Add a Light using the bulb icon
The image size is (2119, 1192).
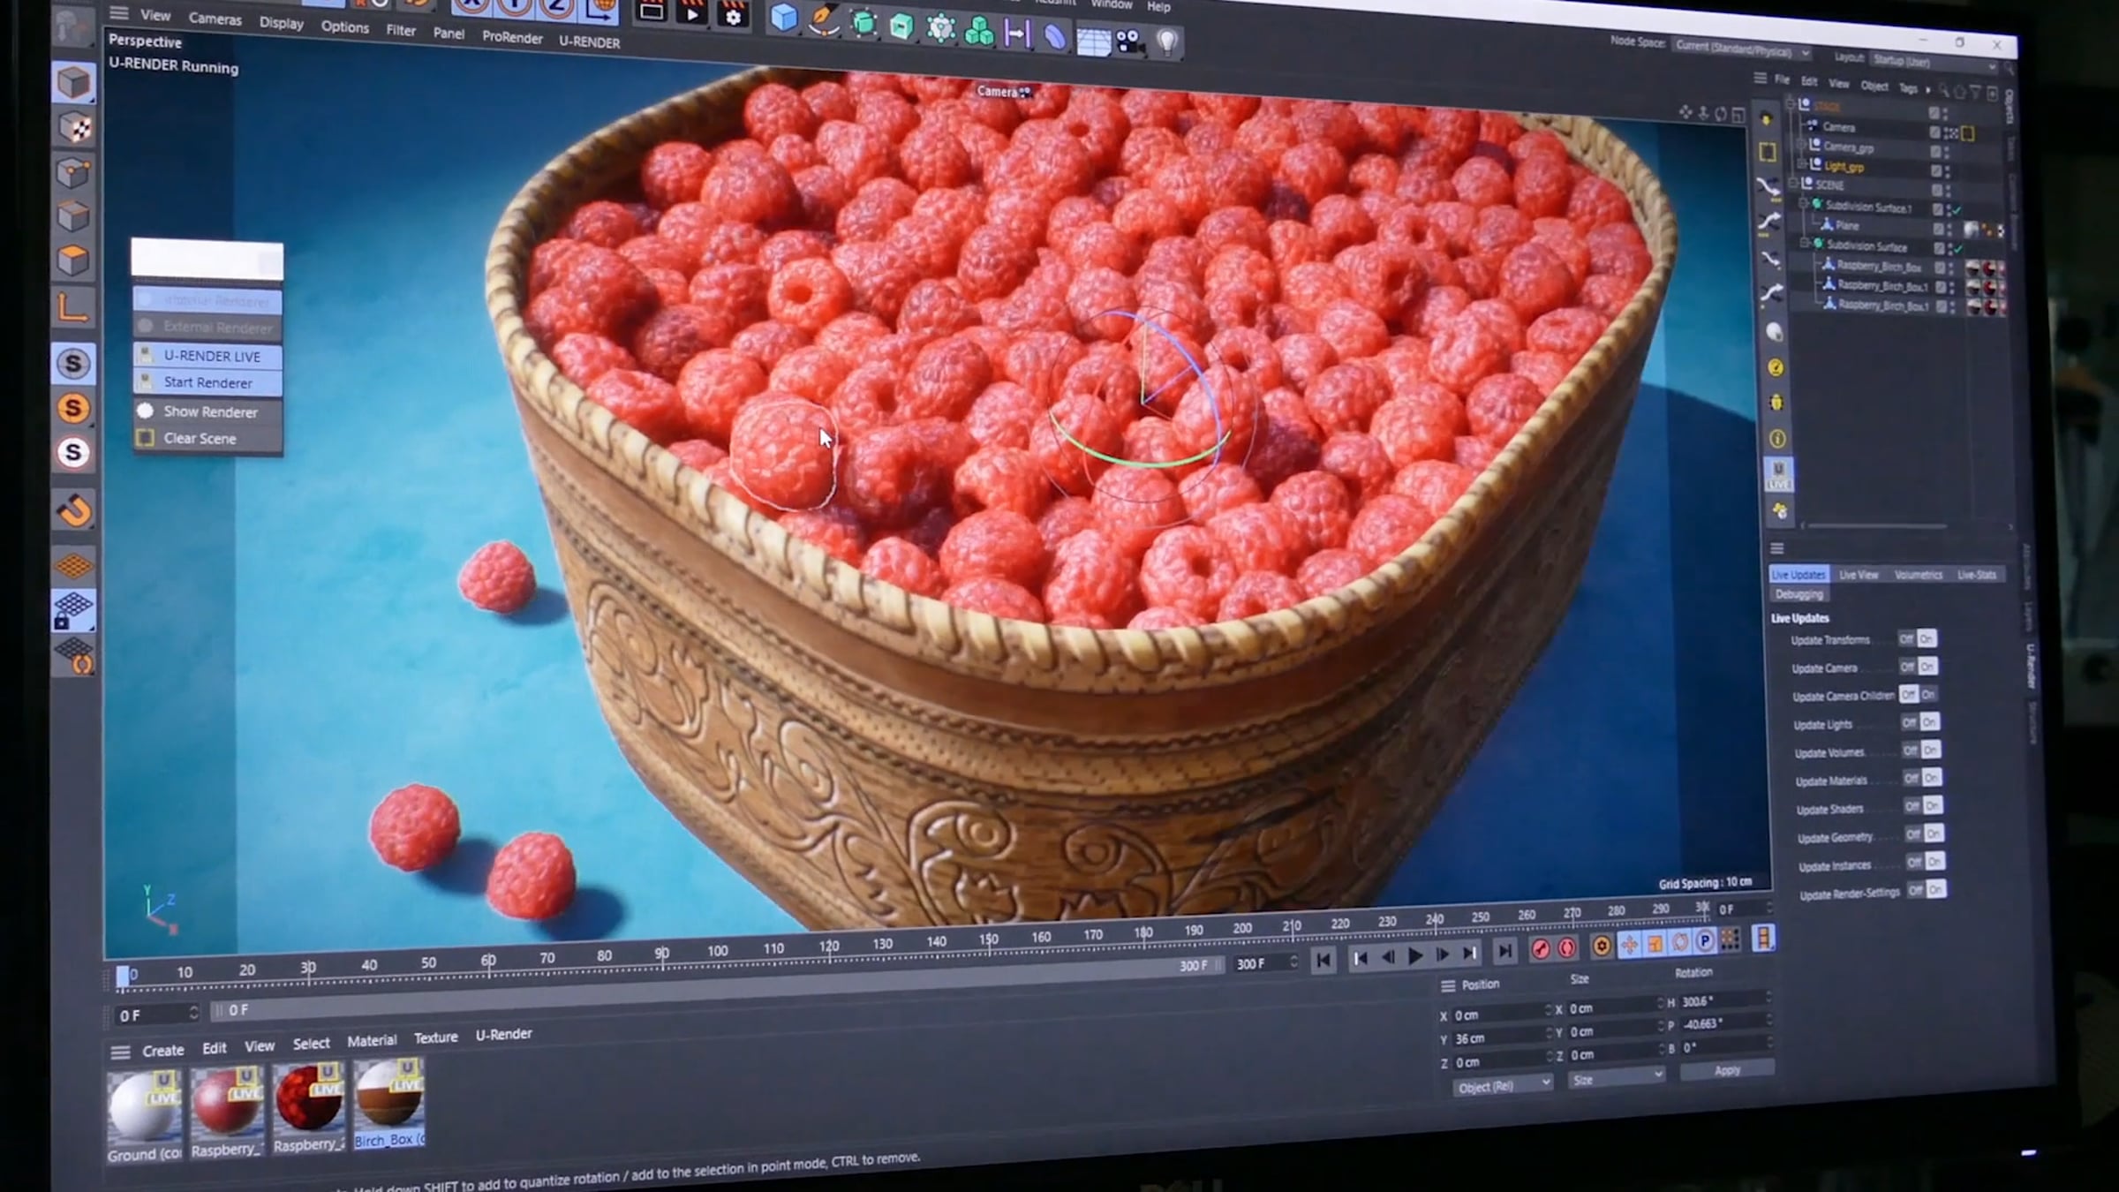pyautogui.click(x=1167, y=42)
